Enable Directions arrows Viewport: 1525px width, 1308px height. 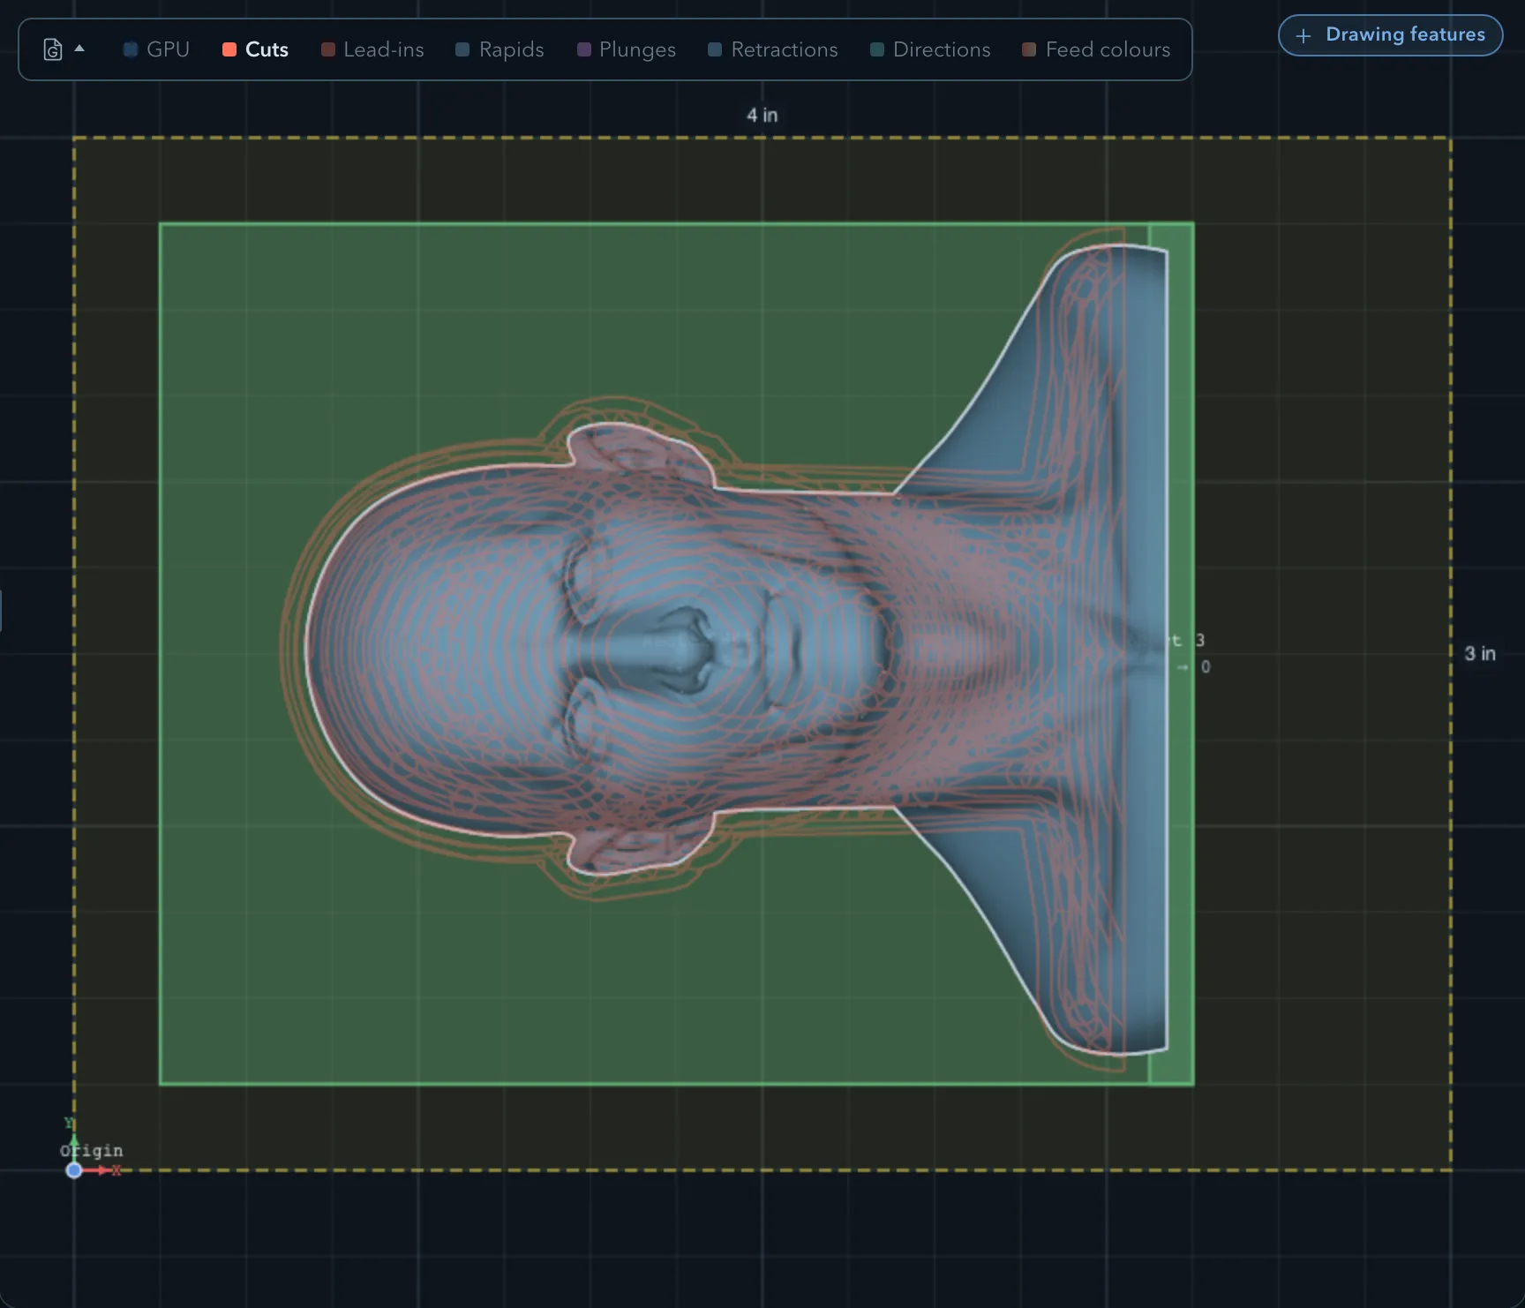pos(930,49)
